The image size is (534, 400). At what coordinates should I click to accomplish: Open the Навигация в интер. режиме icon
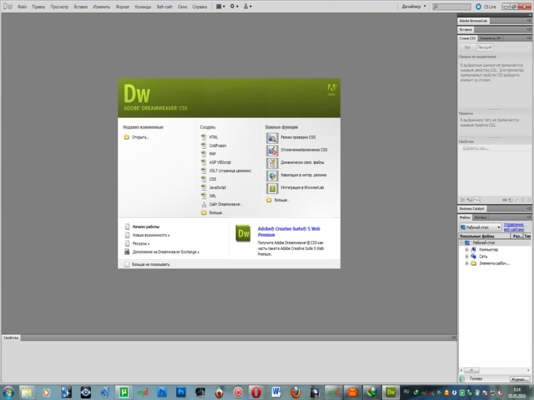[x=272, y=175]
